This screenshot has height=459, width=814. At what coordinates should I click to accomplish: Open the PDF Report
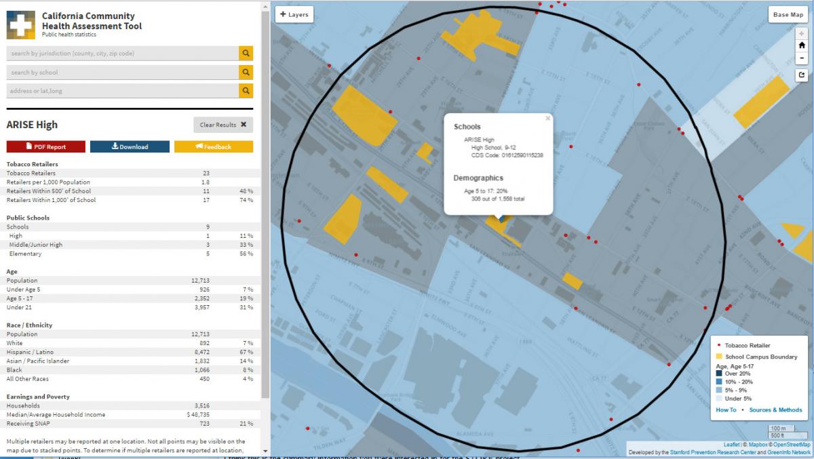(x=46, y=146)
